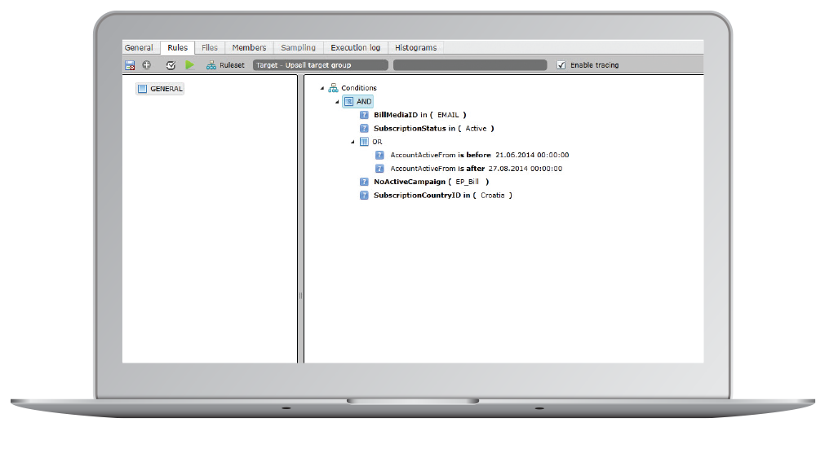Click the vertical panel splitter handle
This screenshot has height=449, width=816.
(x=300, y=296)
